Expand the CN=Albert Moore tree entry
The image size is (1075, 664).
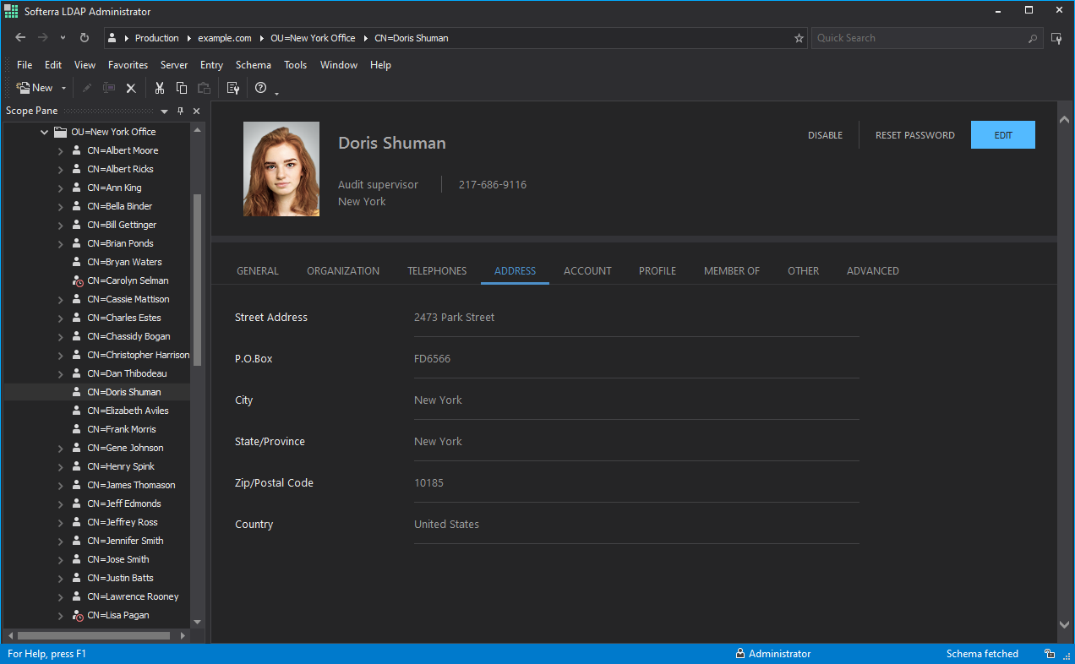pyautogui.click(x=60, y=150)
